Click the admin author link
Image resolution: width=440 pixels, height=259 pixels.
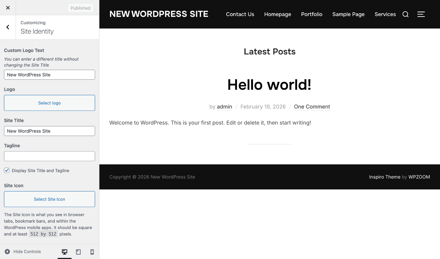coord(224,107)
